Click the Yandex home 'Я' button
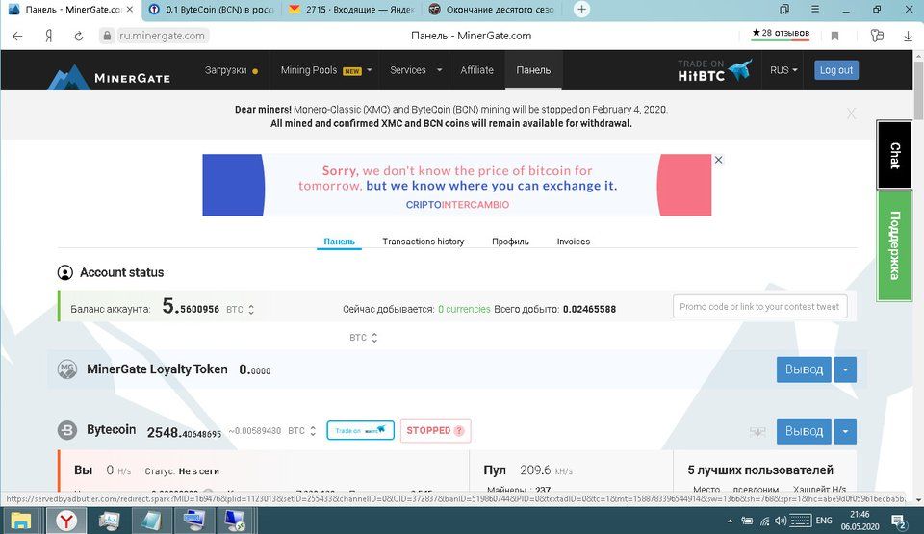924x534 pixels. [49, 36]
